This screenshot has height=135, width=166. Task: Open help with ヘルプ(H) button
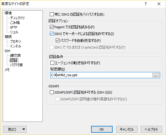point(151,129)
